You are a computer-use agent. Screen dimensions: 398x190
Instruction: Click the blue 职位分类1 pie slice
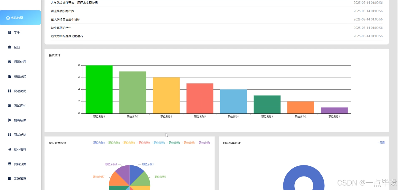[135, 173]
